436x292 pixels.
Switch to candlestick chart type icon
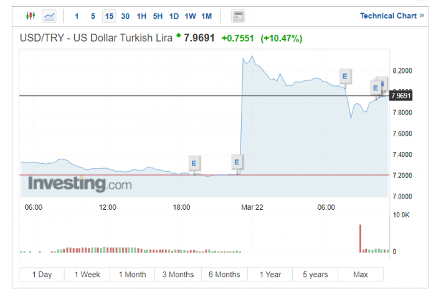pos(31,16)
